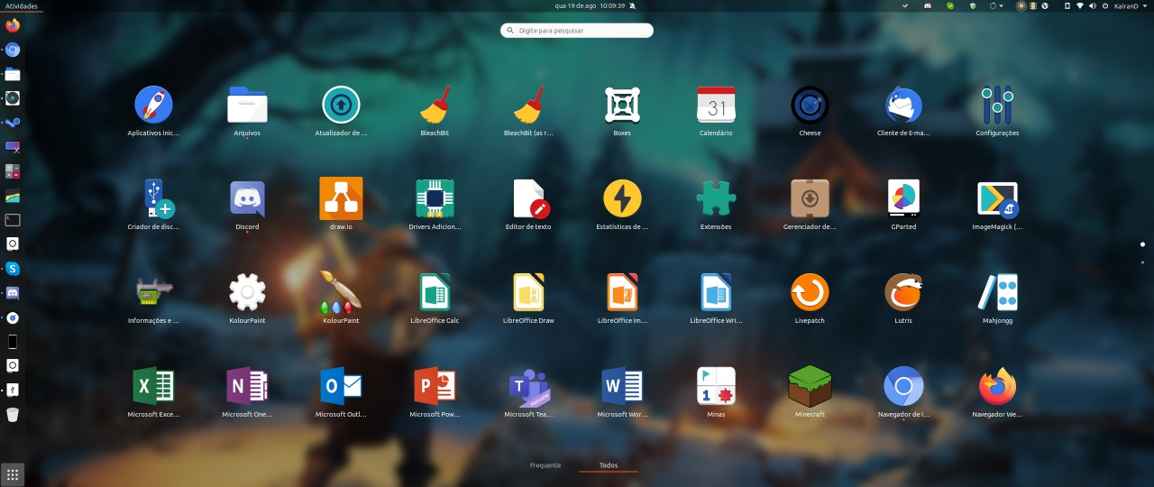The image size is (1154, 487).
Task: Launch LibreOffice Impress
Action: click(x=622, y=292)
